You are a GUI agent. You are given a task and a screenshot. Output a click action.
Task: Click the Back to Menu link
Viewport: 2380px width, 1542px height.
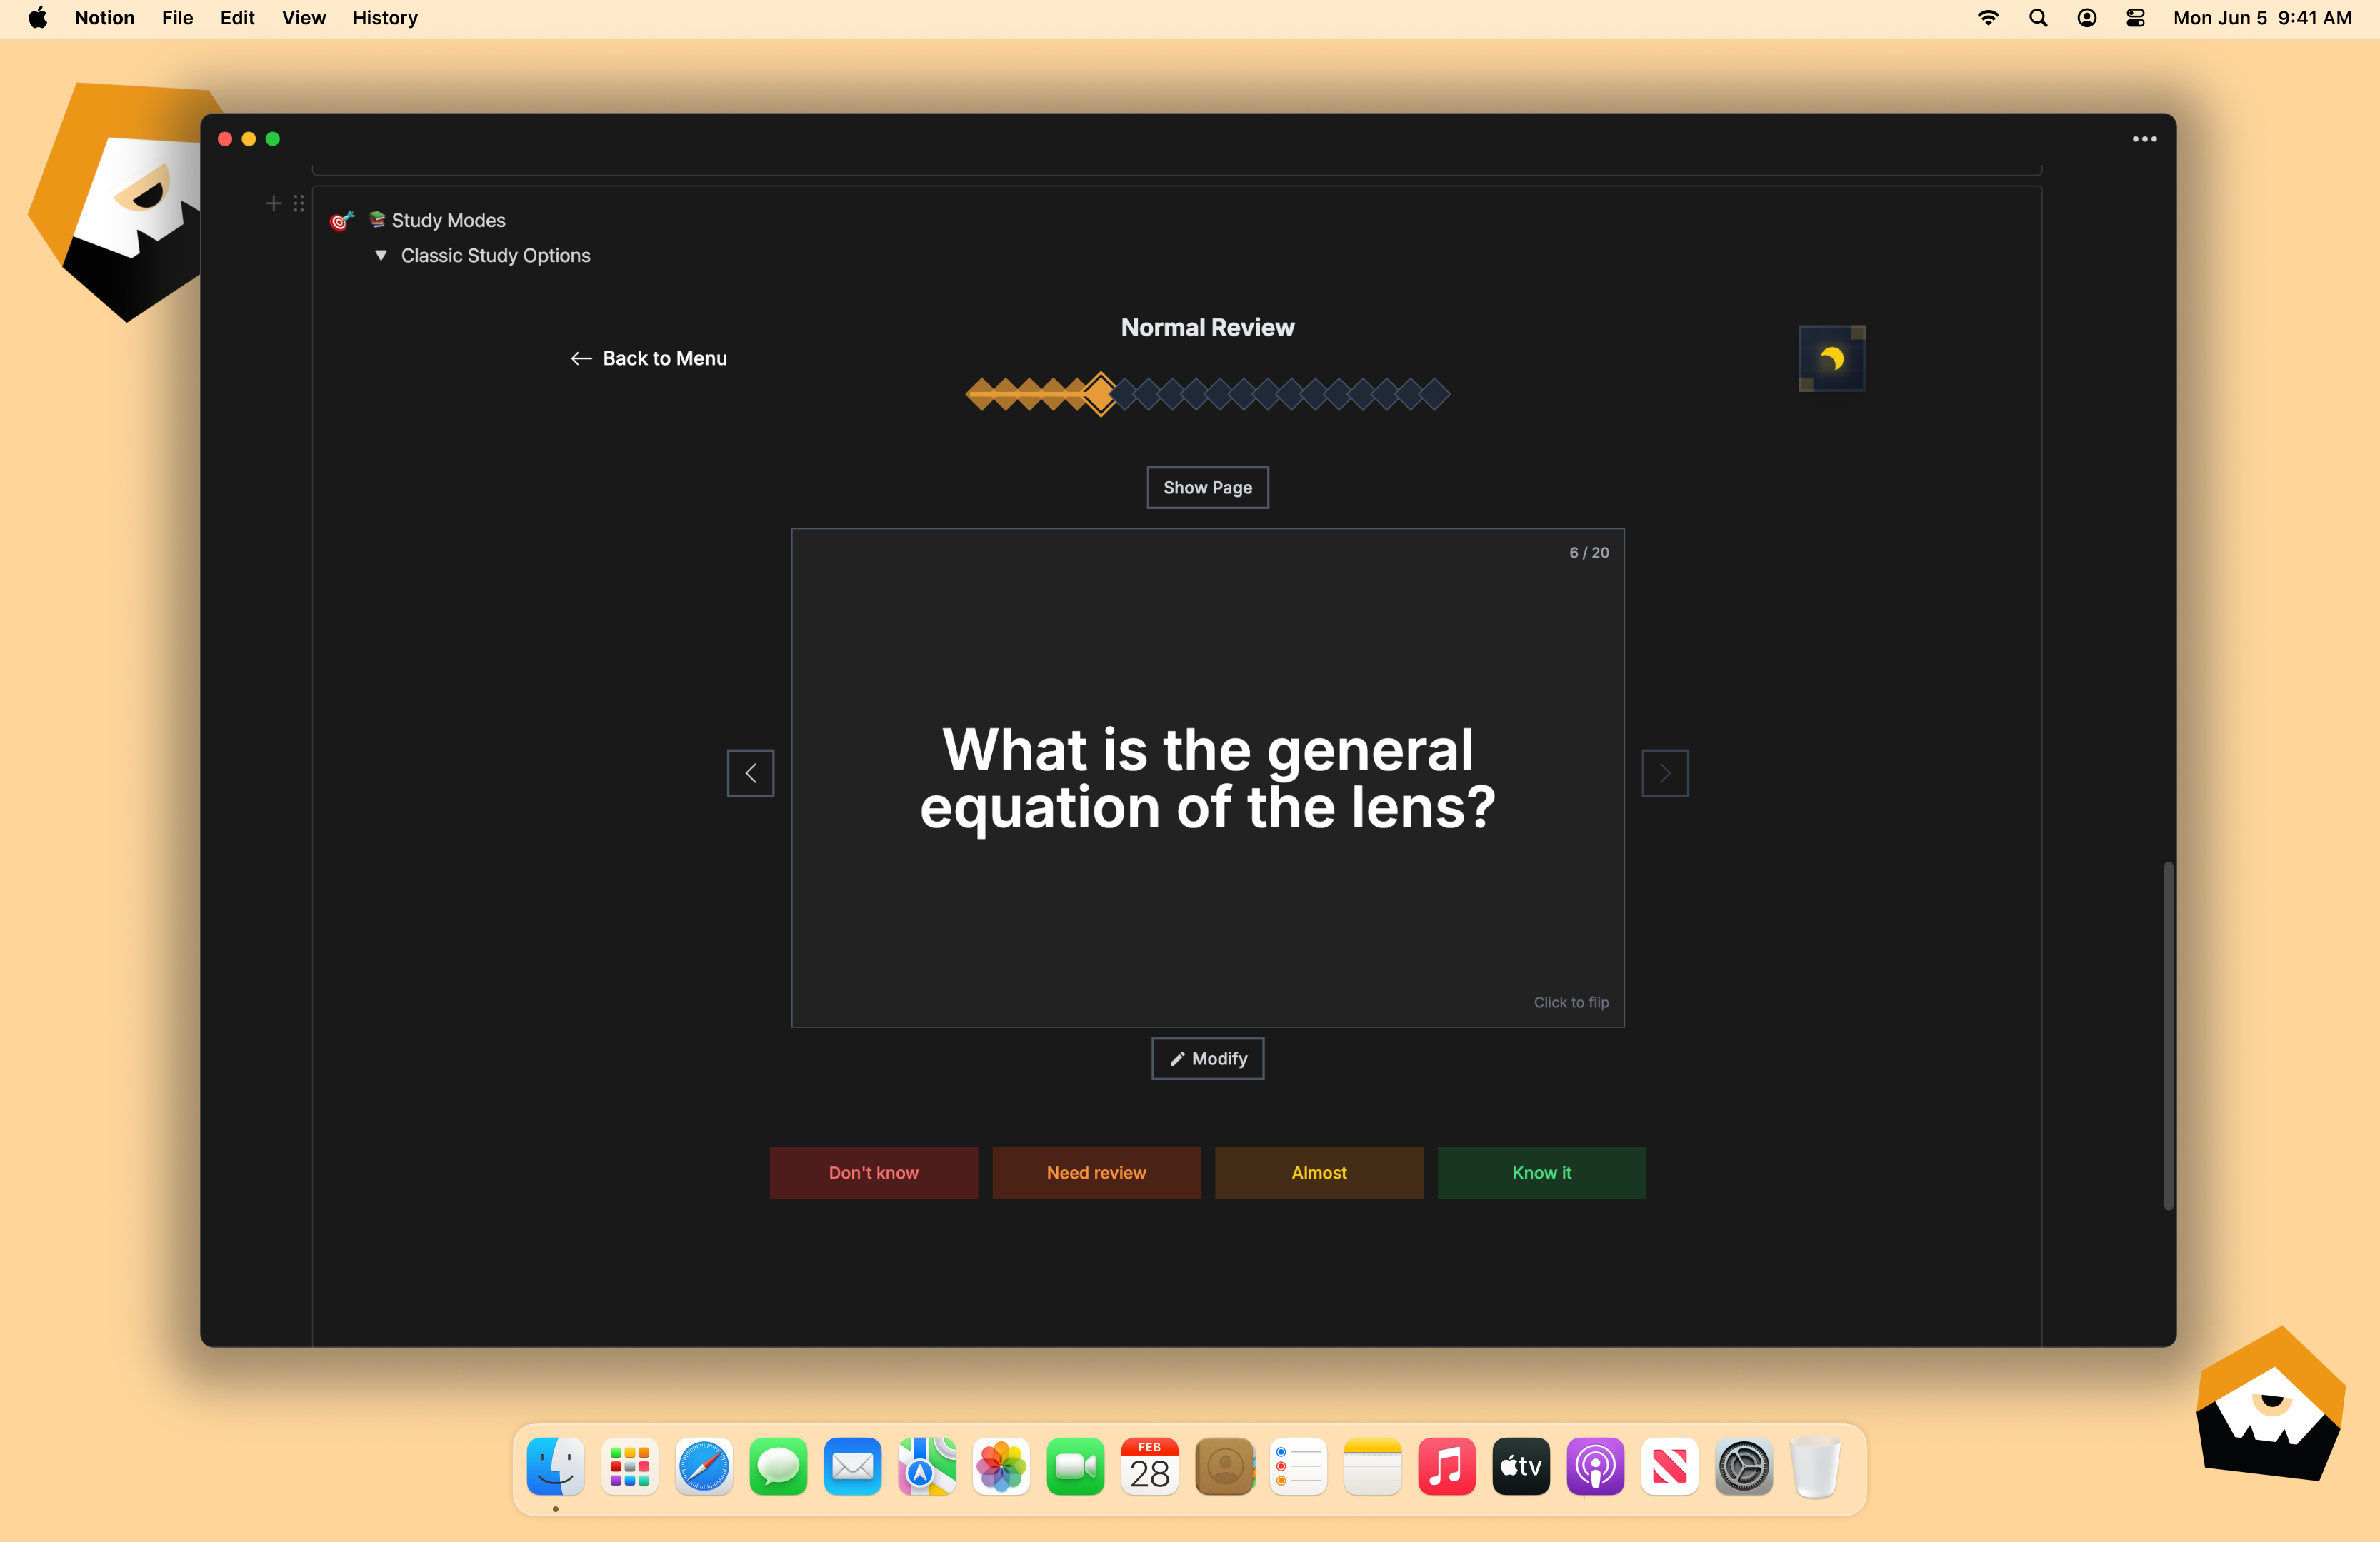648,359
